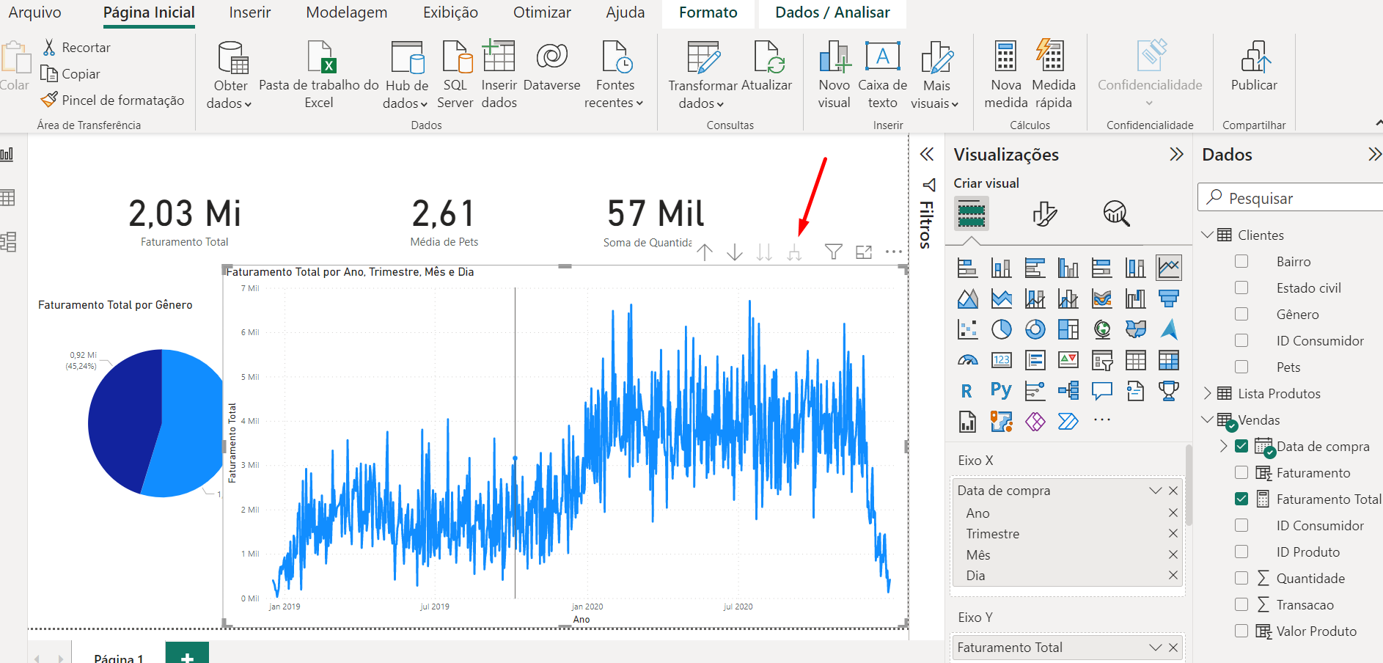Screen dimensions: 1383x663
Task: Select the treemap visualization icon
Action: (1068, 329)
